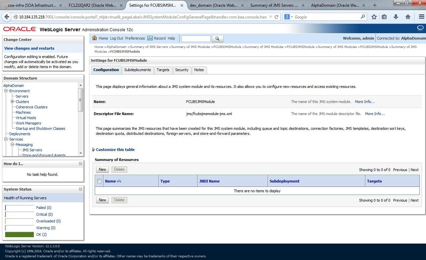Sort the table by Type column

pyautogui.click(x=165, y=181)
